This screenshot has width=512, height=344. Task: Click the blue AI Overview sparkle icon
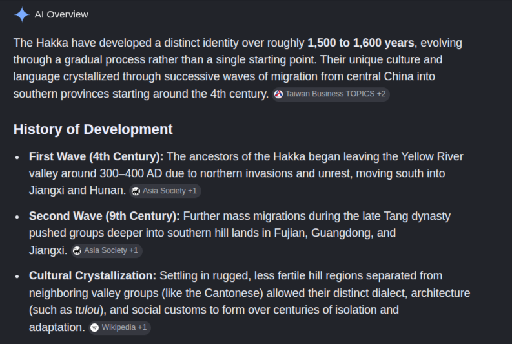coord(22,14)
